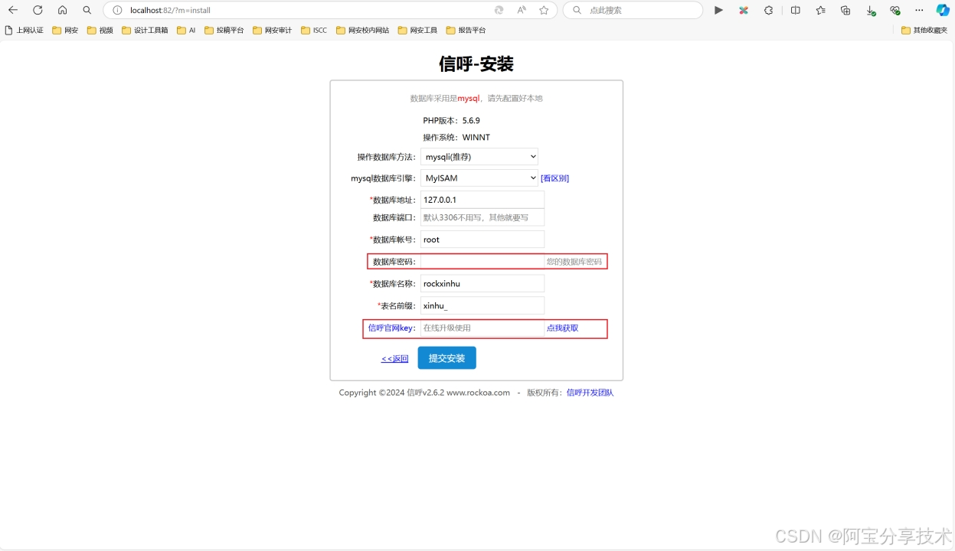
Task: Go back with the browser back arrow
Action: click(13, 11)
